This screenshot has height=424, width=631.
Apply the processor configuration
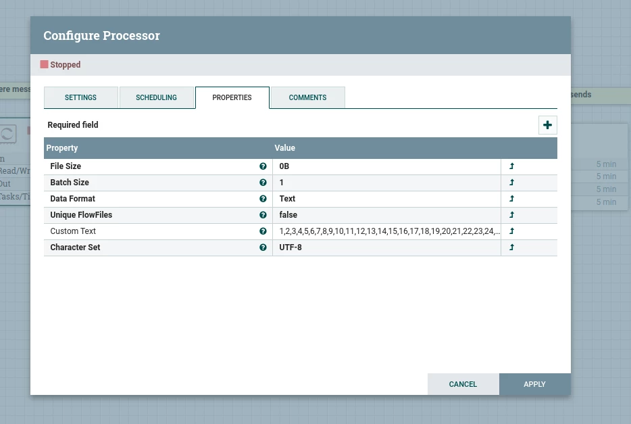(535, 384)
